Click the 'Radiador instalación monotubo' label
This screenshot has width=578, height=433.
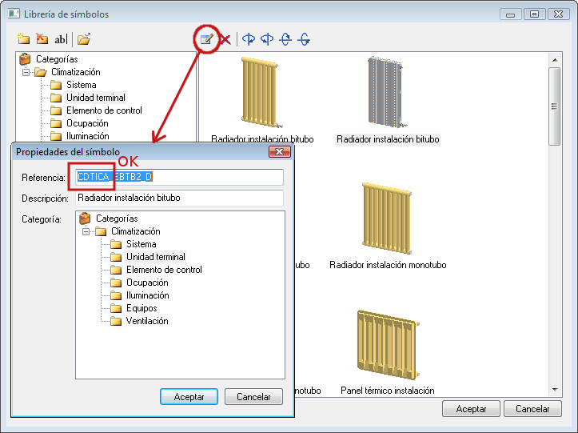click(388, 265)
